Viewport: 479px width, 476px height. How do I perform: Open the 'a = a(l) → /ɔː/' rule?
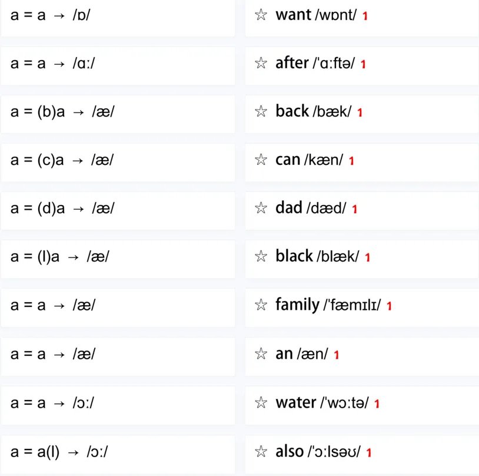point(118,454)
